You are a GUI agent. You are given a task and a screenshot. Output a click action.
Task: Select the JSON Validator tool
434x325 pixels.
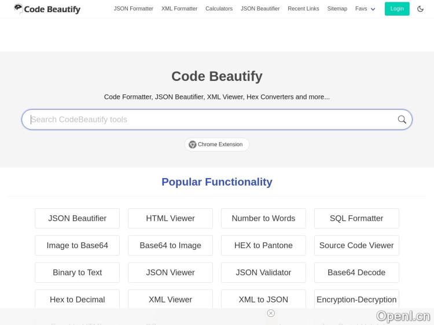[x=263, y=272]
